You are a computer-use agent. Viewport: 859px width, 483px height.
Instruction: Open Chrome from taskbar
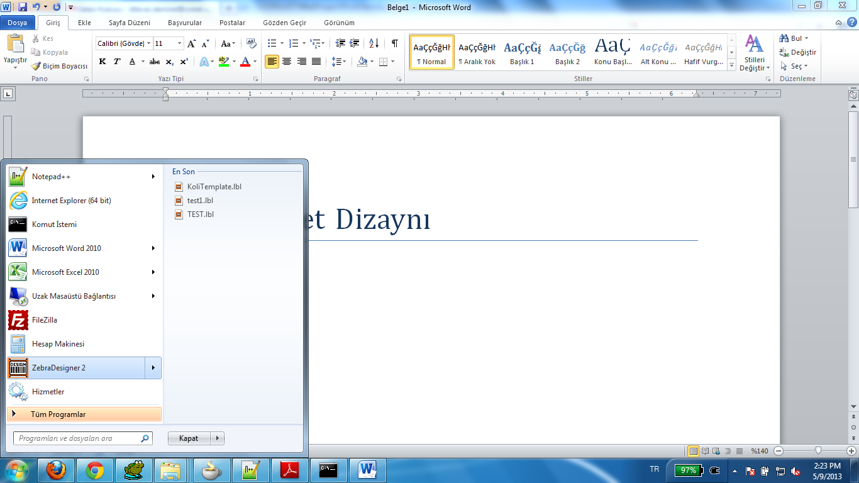(95, 470)
